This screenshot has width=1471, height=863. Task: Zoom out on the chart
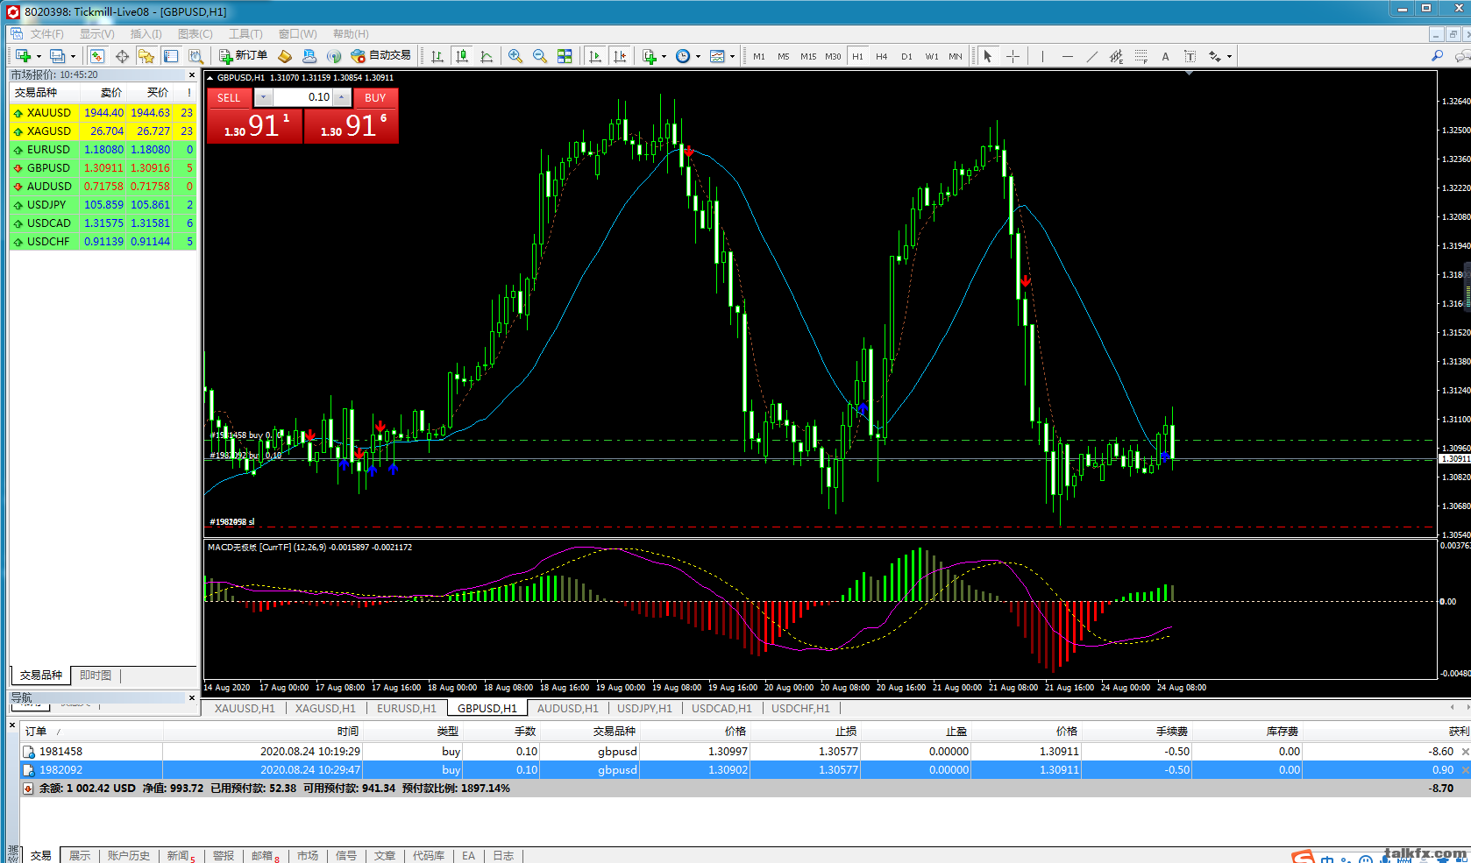[x=540, y=56]
